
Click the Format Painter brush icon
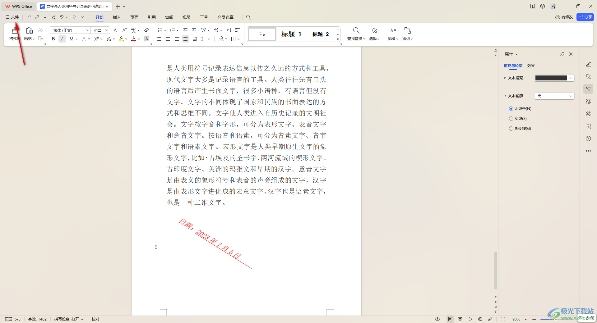click(15, 30)
